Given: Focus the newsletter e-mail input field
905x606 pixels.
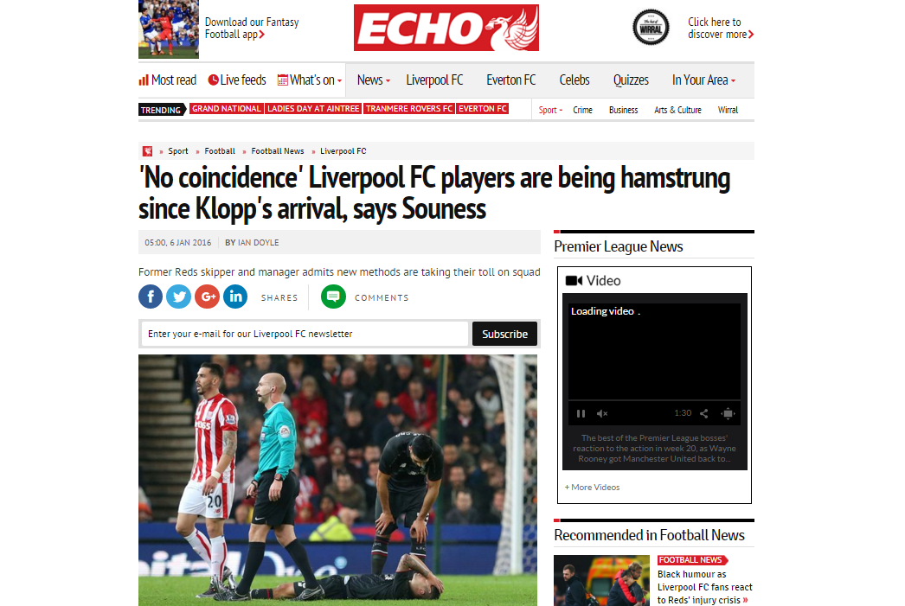Looking at the screenshot, I should tap(305, 334).
